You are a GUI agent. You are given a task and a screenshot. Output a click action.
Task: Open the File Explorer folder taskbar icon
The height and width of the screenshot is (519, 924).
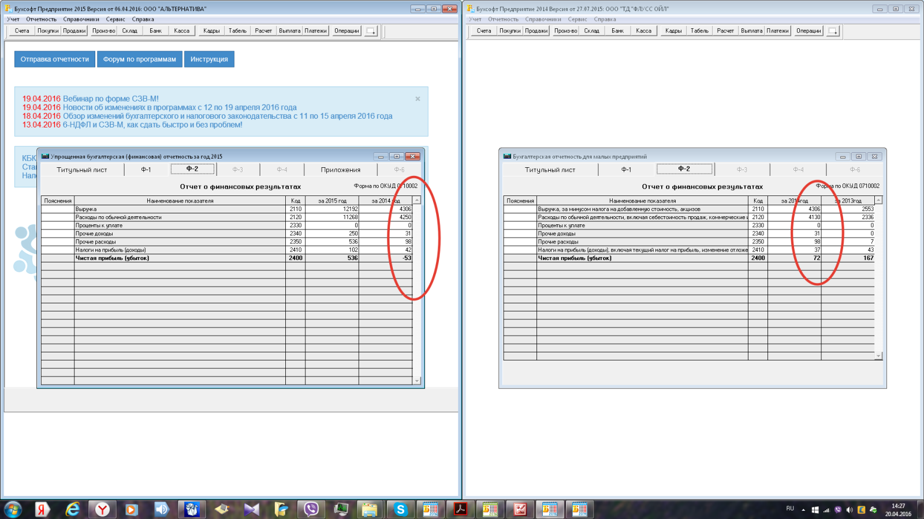370,509
